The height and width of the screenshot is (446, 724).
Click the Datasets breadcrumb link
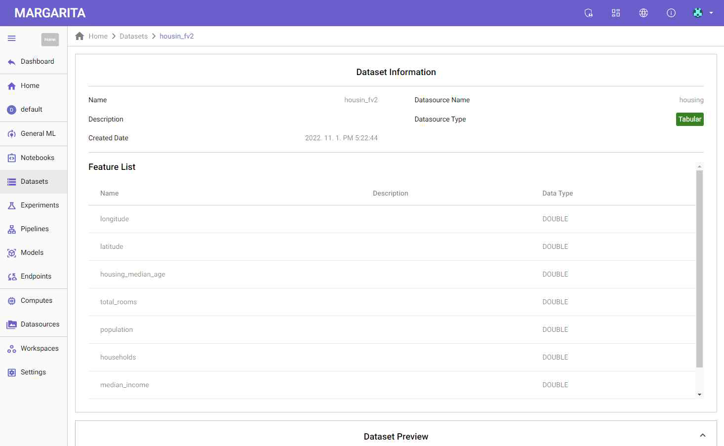[x=133, y=36]
